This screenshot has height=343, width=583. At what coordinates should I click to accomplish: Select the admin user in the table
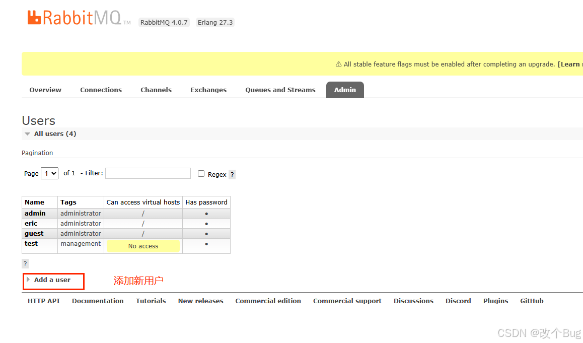[35, 213]
